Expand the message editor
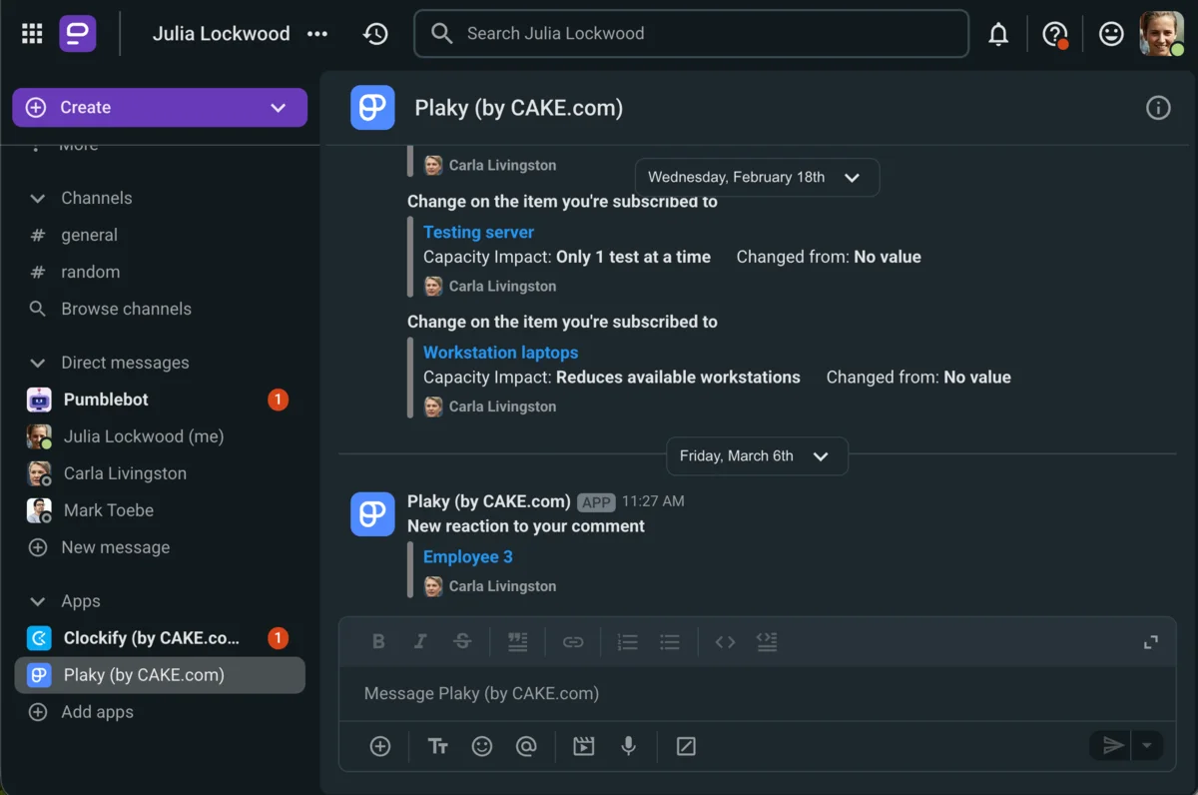Image resolution: width=1198 pixels, height=795 pixels. click(1151, 642)
